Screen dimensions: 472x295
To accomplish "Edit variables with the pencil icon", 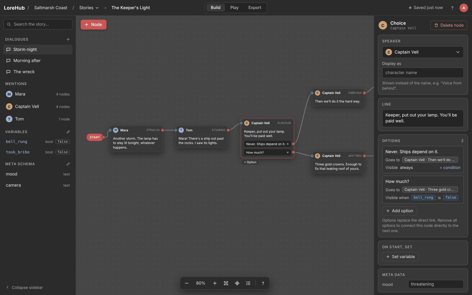I will [68, 132].
